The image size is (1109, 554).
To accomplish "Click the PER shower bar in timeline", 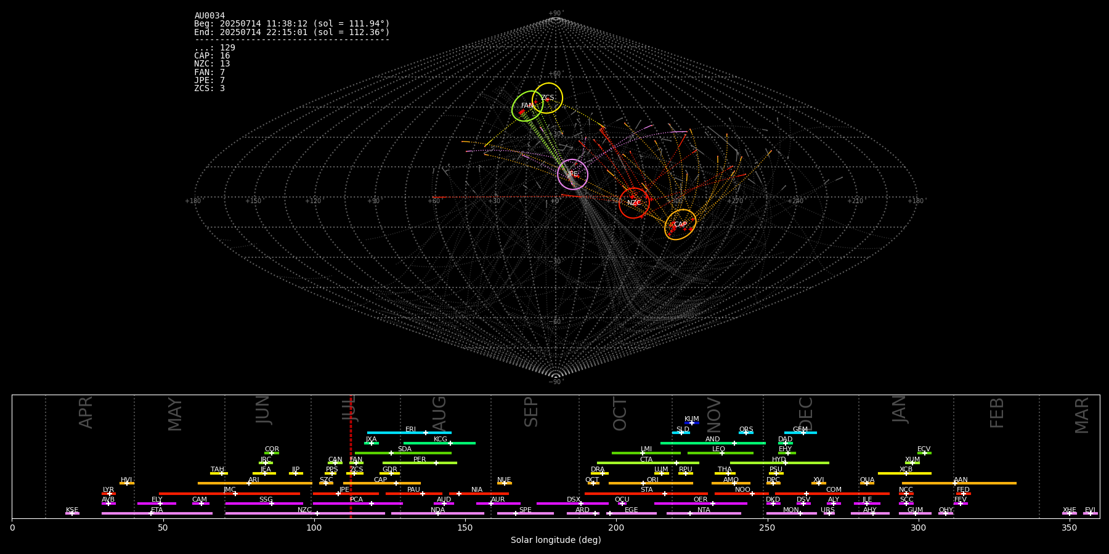I will pyautogui.click(x=420, y=463).
